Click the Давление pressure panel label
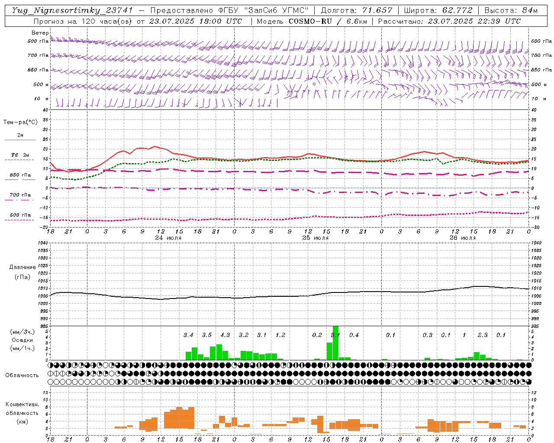 pos(23,267)
